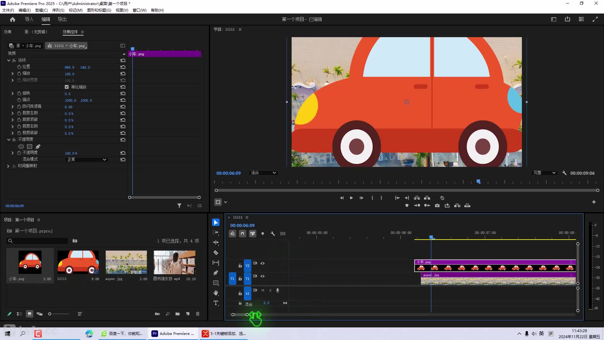Toggle snap in timeline
The image size is (604, 340).
point(243,234)
